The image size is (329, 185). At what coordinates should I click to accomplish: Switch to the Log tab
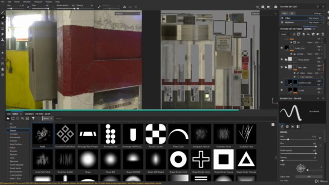[x=9, y=114]
